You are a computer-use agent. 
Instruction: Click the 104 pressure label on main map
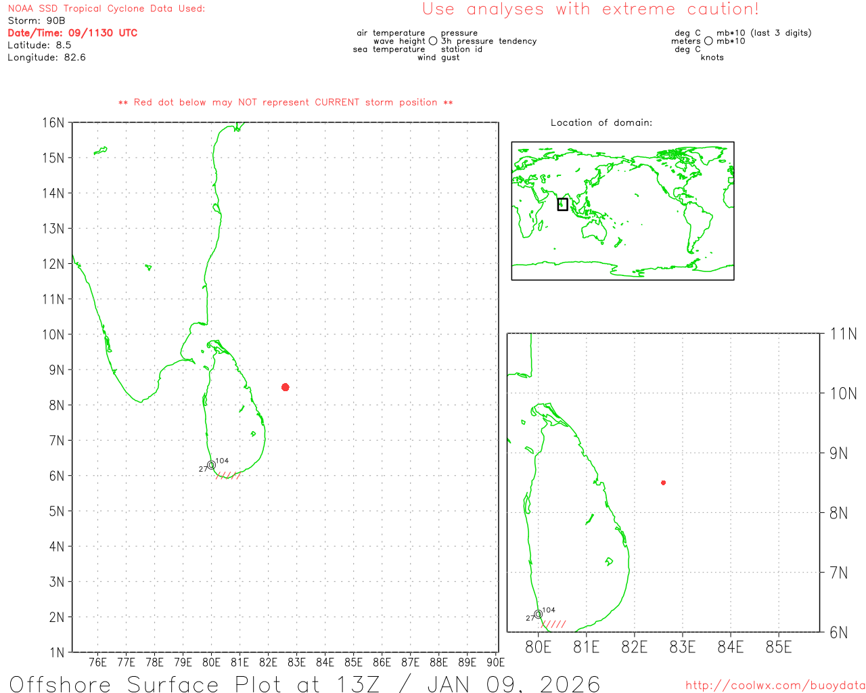(x=222, y=461)
